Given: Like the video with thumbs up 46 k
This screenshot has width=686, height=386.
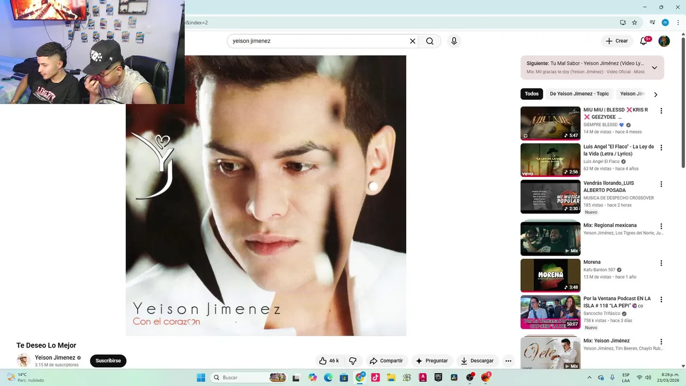Looking at the screenshot, I should coord(329,361).
